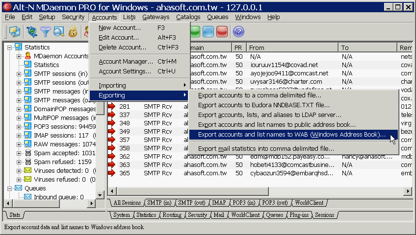Switch to the Routing bottom tab
Screen dimensions: 416x235
[172, 215]
